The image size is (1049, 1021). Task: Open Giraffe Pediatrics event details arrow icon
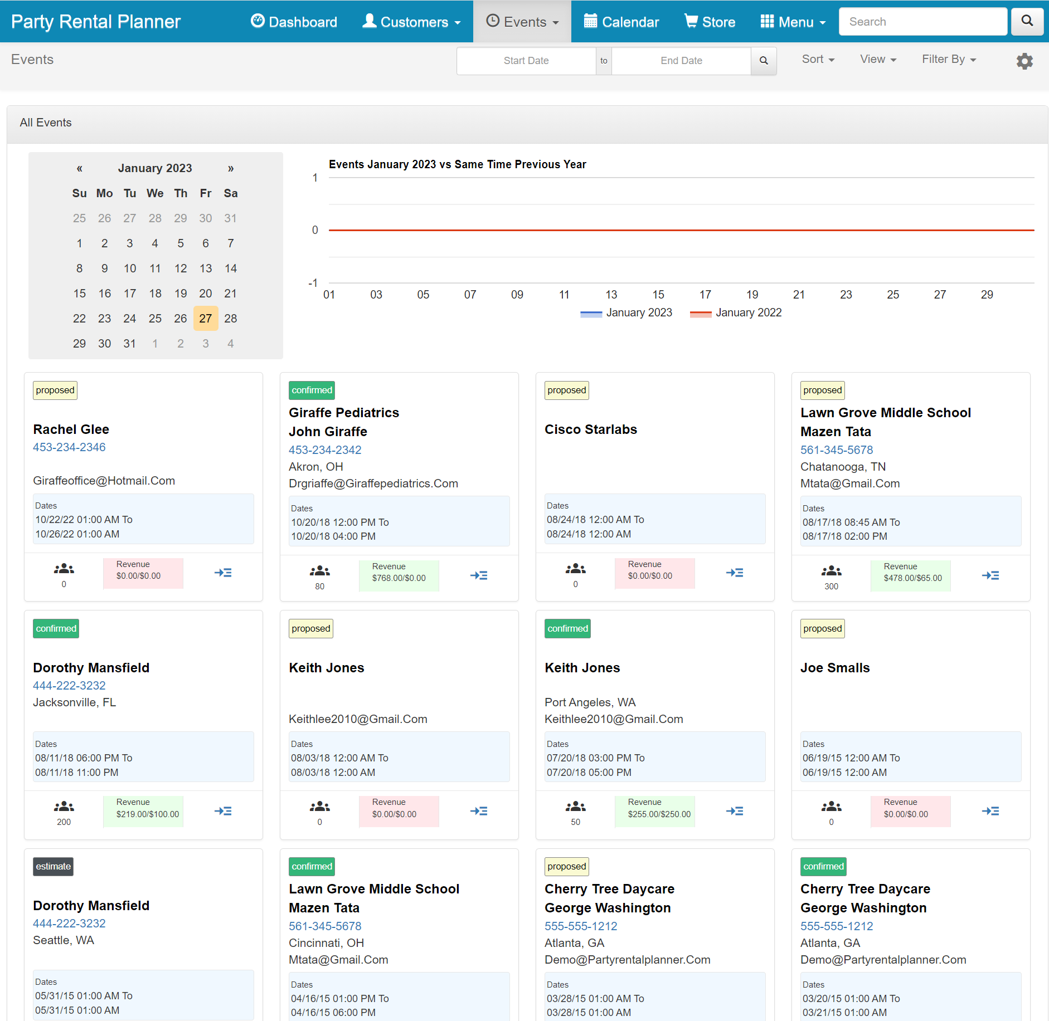point(479,575)
